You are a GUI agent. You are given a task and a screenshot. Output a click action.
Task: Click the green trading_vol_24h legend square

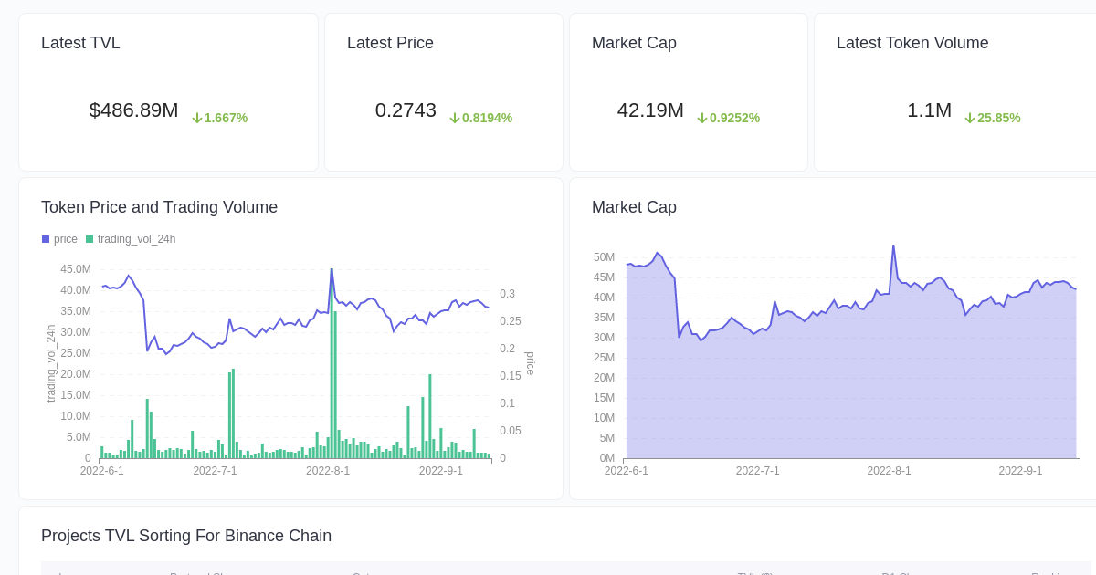click(x=89, y=238)
